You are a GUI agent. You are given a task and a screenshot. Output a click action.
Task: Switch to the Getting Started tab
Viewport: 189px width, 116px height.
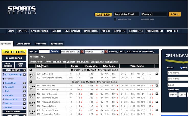click(23, 44)
